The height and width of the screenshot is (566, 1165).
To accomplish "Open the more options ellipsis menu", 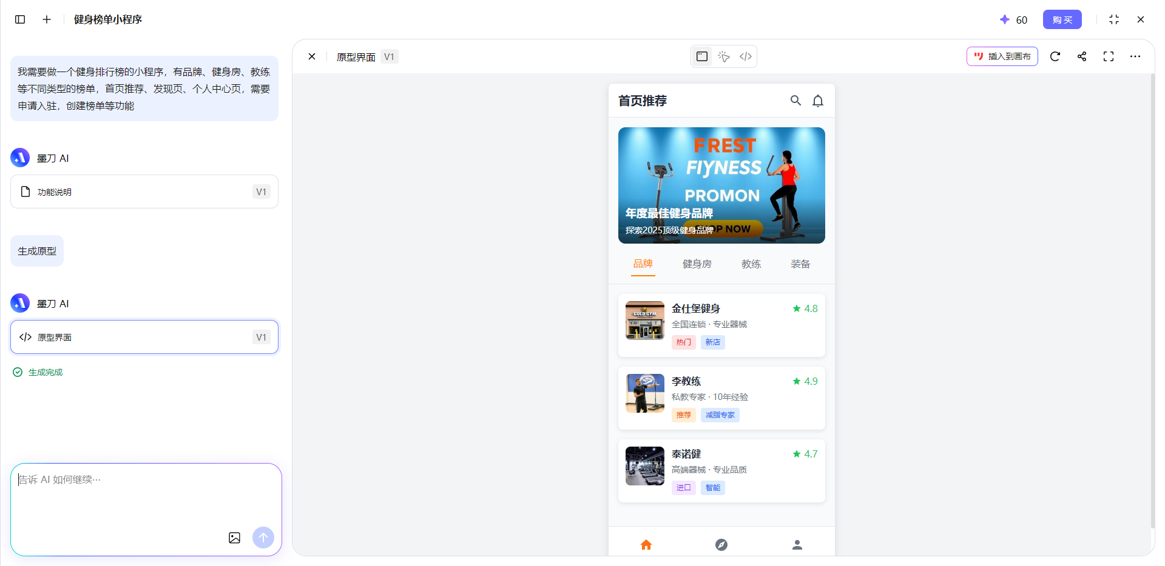I will coord(1135,56).
